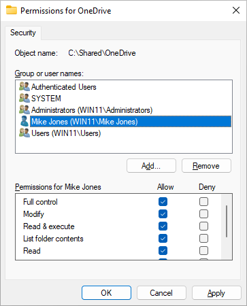The width and height of the screenshot is (247, 306).
Task: Check Deny for Read permission
Action: click(203, 250)
